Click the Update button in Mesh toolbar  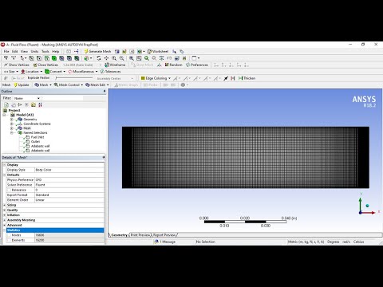22,85
